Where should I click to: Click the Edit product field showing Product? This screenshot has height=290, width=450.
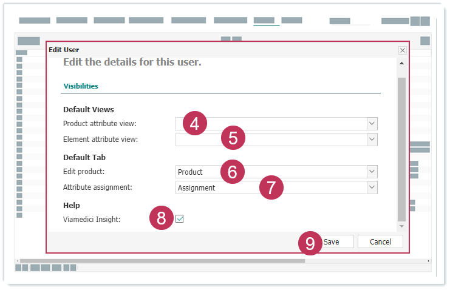(x=271, y=172)
